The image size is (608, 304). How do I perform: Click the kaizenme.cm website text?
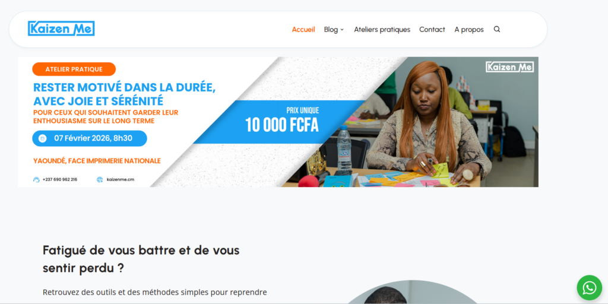point(120,179)
